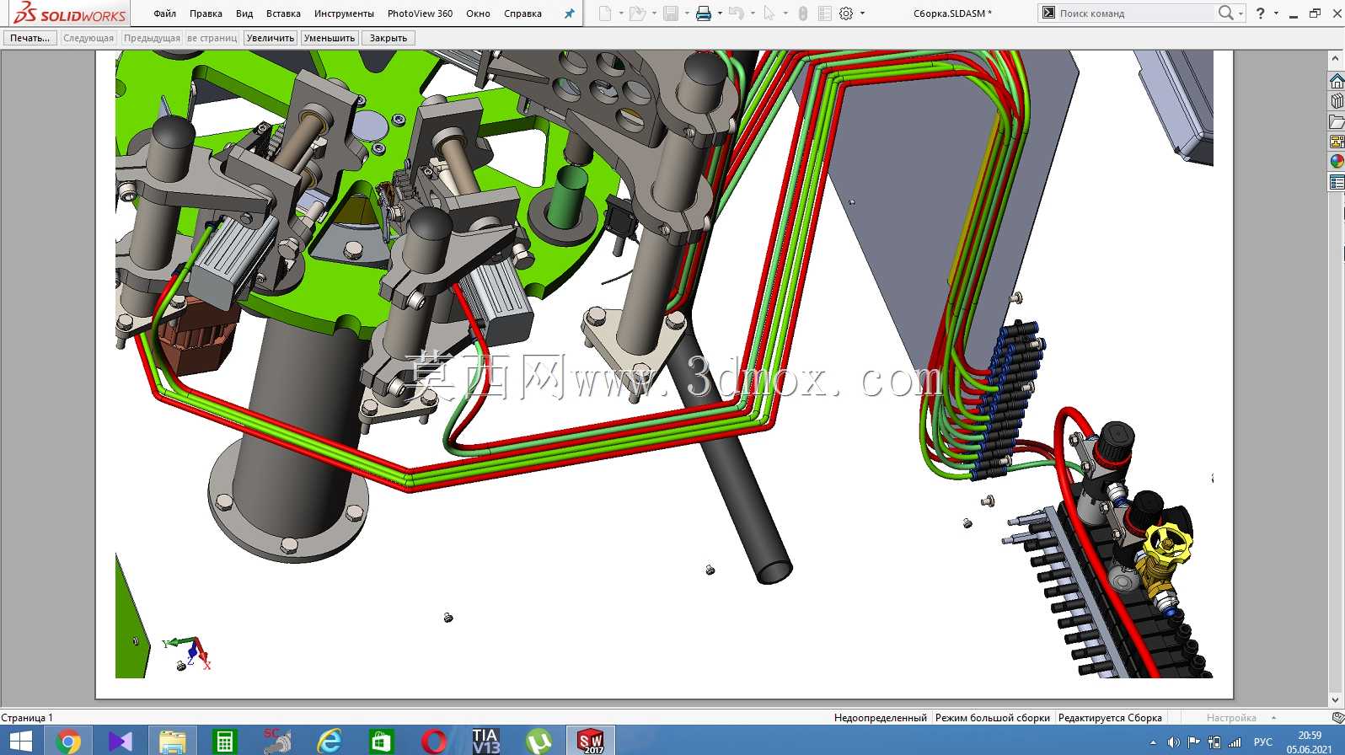Screen dimensions: 1345x755
Task: Click the Open file icon
Action: click(637, 13)
